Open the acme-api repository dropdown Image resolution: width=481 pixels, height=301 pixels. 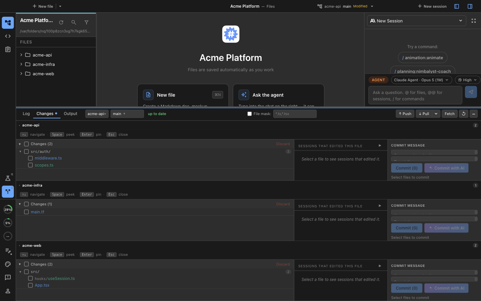click(97, 114)
